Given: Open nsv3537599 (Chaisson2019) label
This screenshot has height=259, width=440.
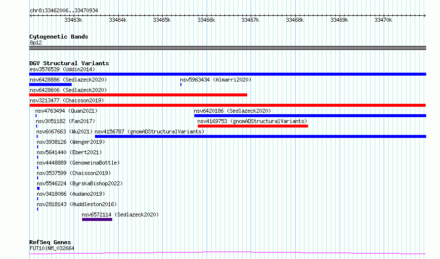Looking at the screenshot, I should click(x=74, y=173).
